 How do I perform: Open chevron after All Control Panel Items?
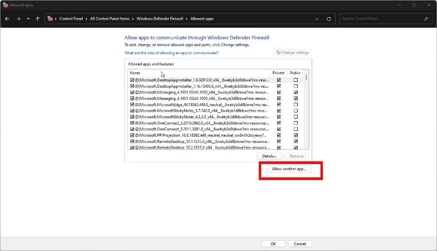point(133,18)
